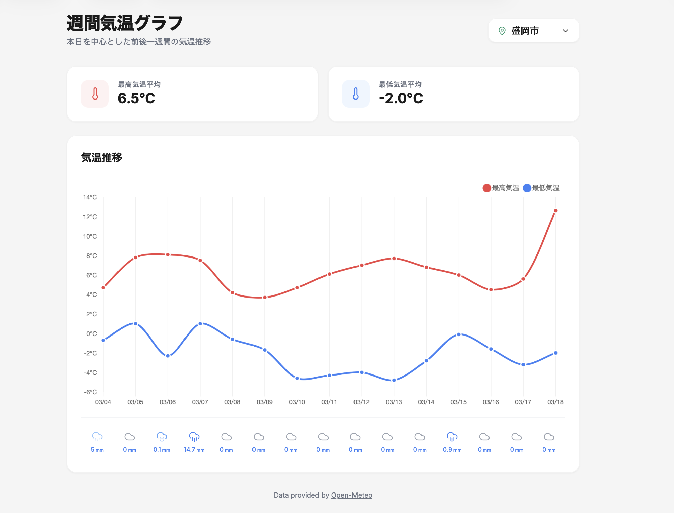Click the red data point at 03/18

pyautogui.click(x=555, y=211)
